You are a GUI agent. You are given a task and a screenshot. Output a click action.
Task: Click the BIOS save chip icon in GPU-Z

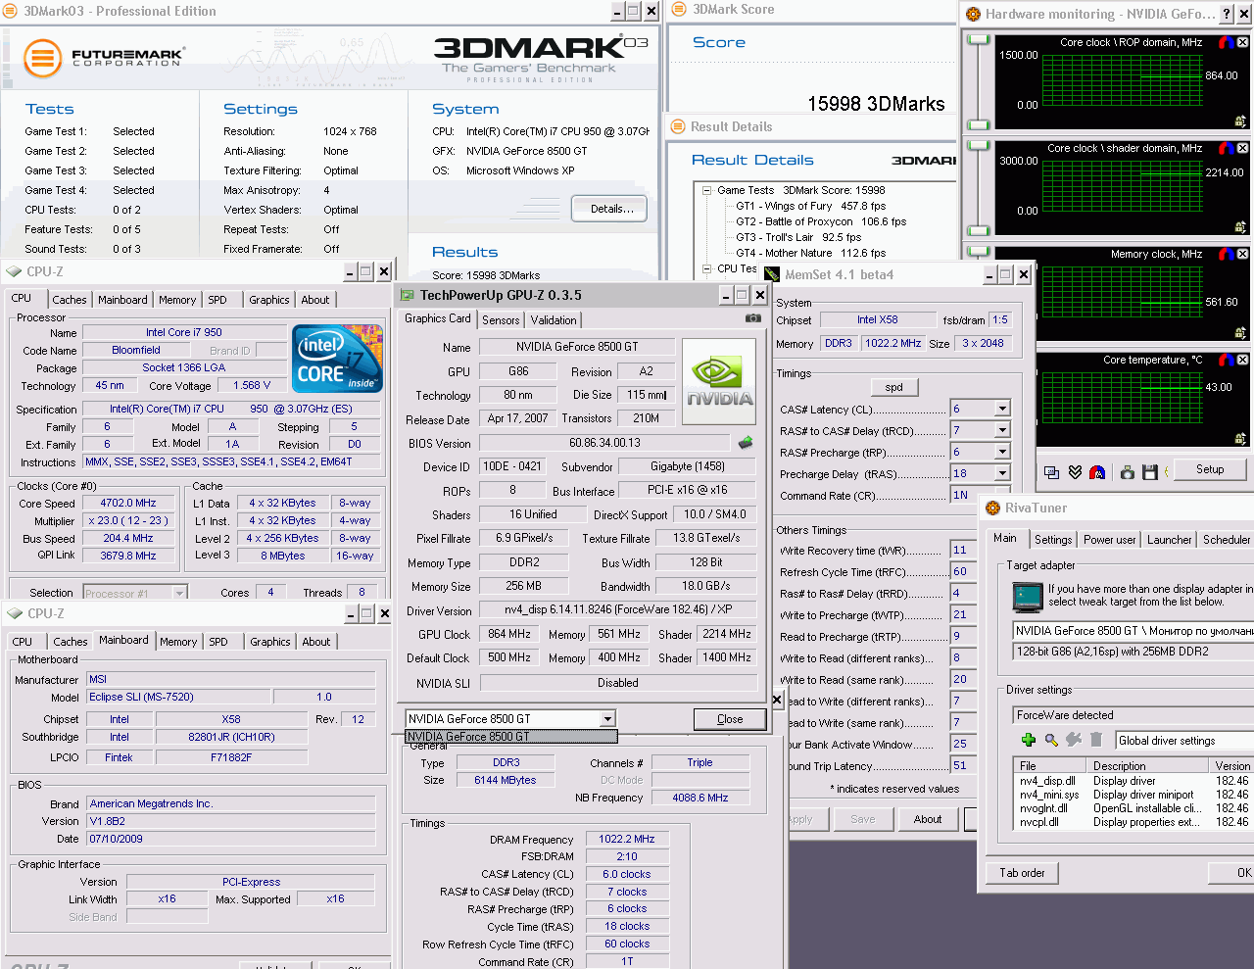coord(746,443)
